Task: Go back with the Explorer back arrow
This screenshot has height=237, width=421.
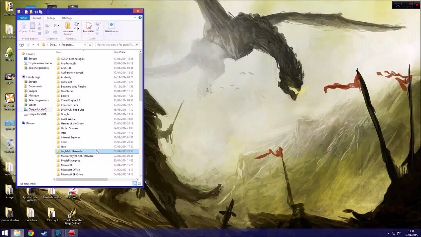Action: (22, 45)
